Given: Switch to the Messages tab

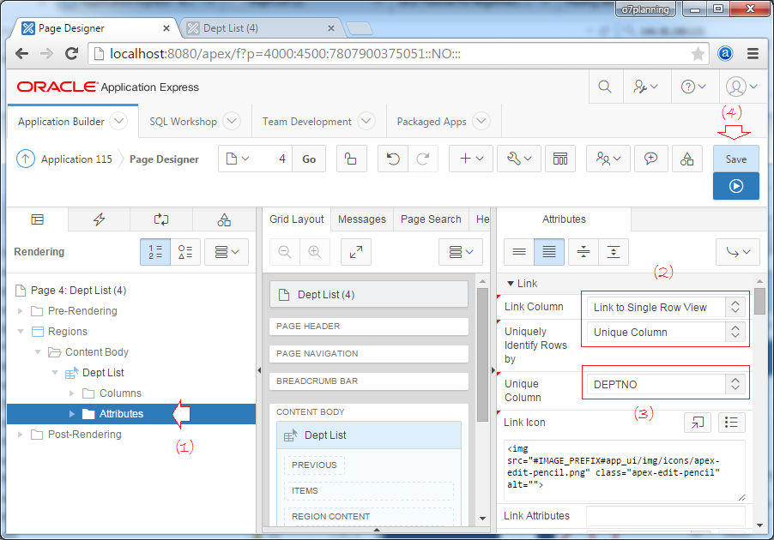Looking at the screenshot, I should coord(362,219).
